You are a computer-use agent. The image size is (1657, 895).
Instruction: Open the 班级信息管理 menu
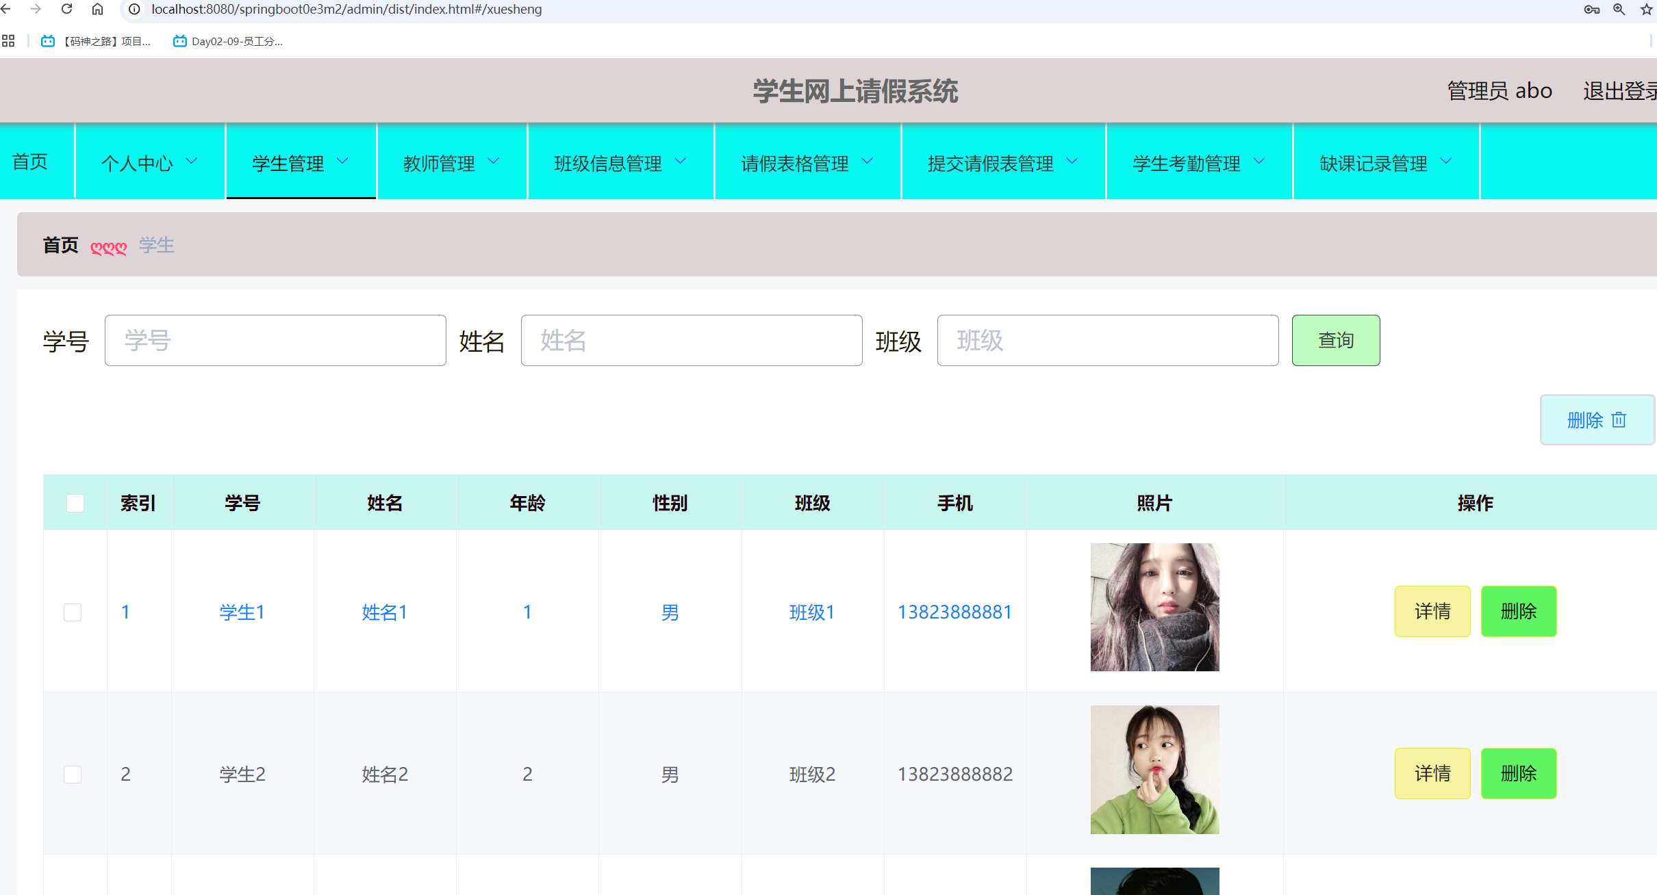click(x=620, y=162)
